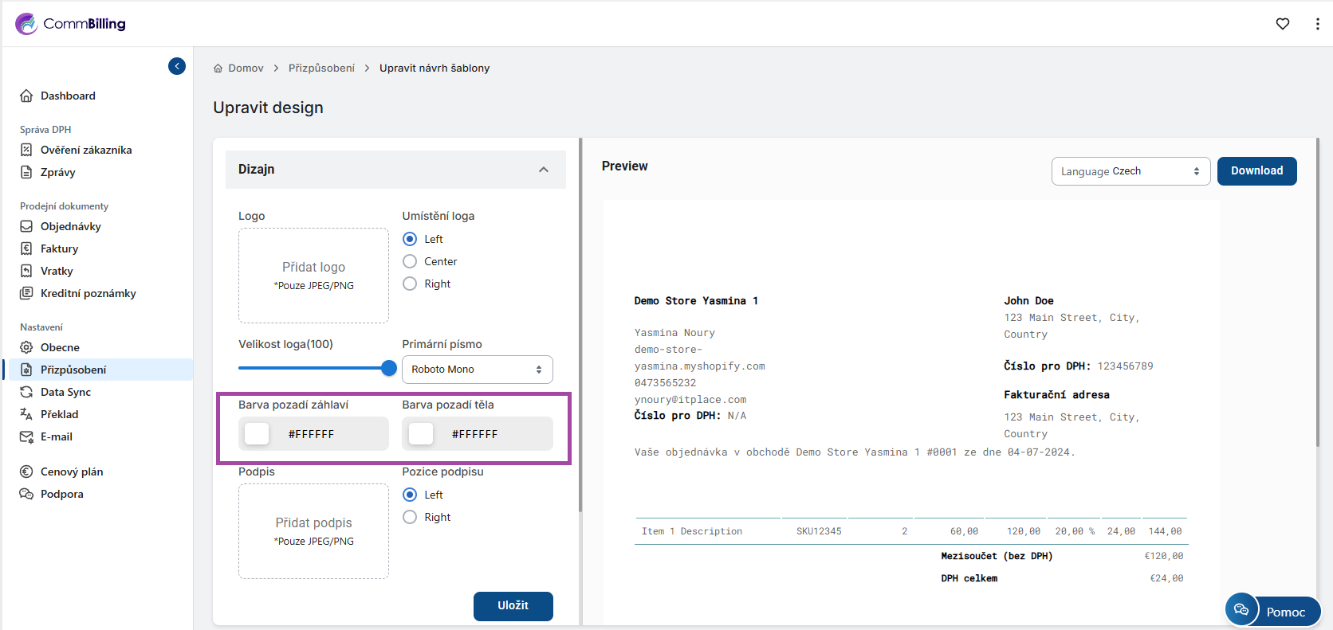This screenshot has height=630, width=1333.
Task: Open Objednávky menu item
Action: (71, 226)
